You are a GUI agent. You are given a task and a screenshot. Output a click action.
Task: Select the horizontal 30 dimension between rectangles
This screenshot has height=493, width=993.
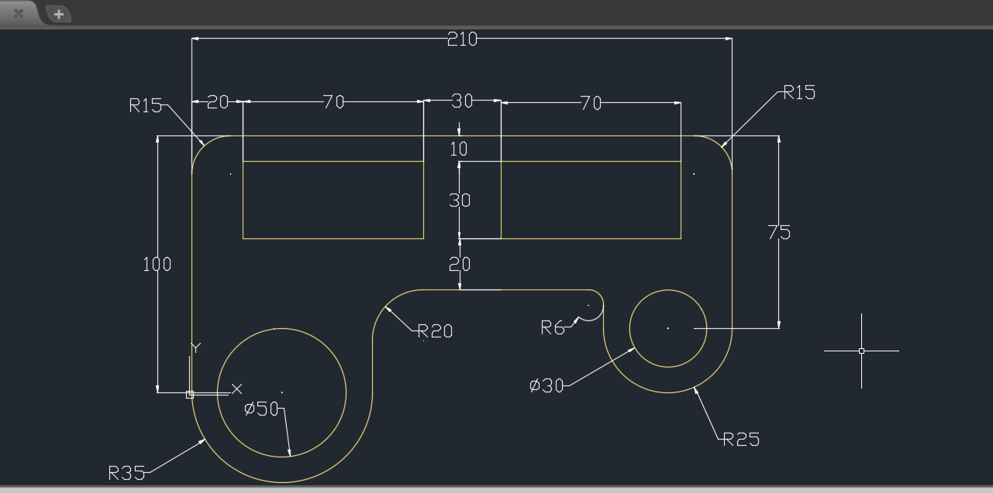462,101
